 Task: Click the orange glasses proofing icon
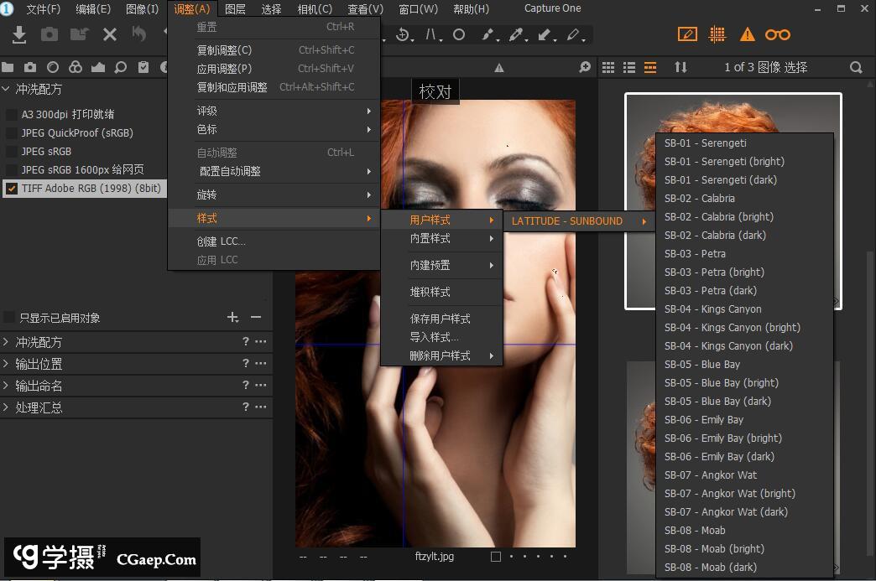(778, 34)
